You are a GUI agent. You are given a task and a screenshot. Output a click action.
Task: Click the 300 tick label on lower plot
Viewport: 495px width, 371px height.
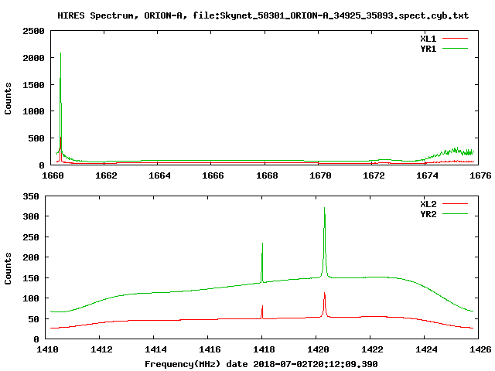coord(31,216)
